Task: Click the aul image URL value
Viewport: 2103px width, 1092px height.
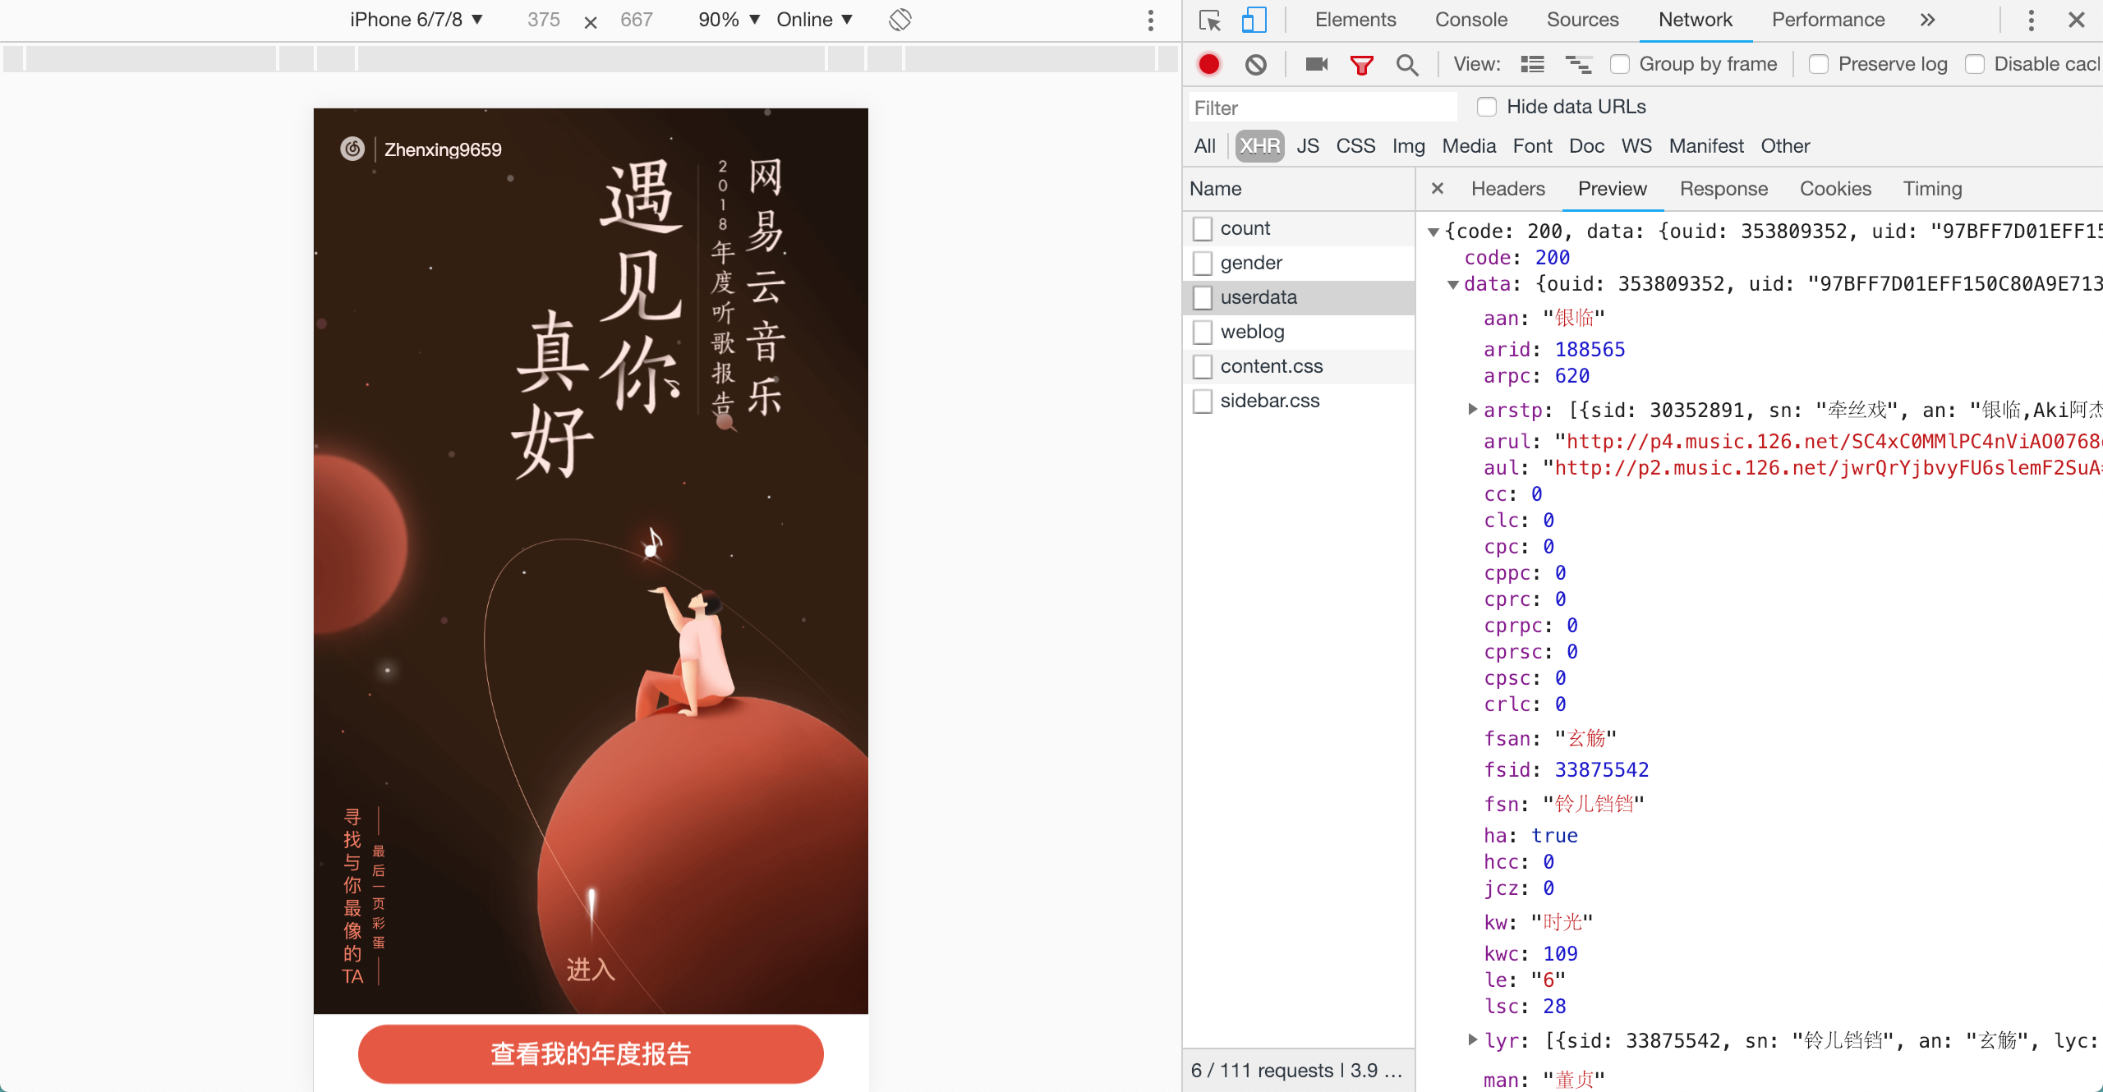Action: (1828, 468)
